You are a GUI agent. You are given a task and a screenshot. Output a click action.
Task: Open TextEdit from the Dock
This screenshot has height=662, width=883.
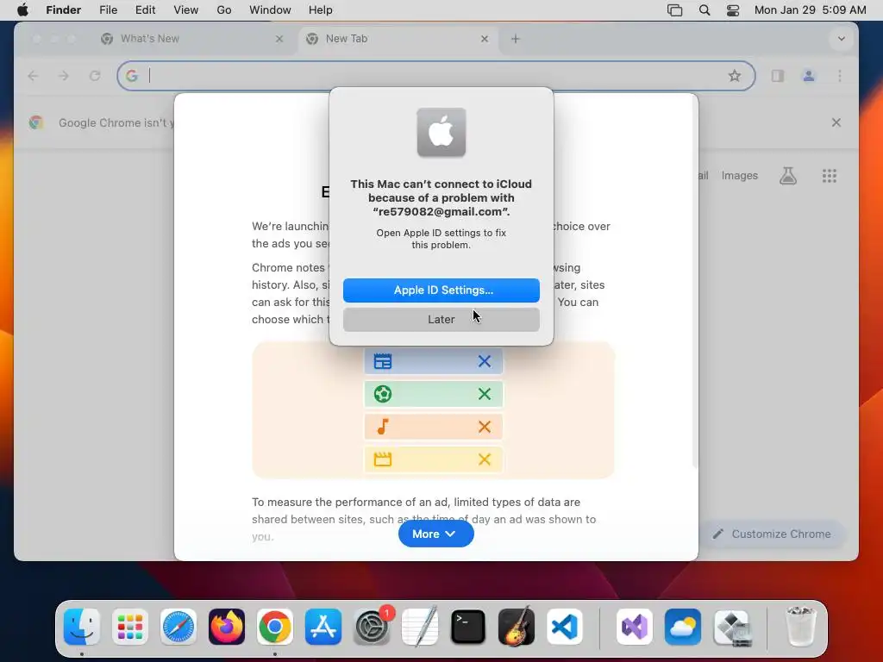[420, 627]
